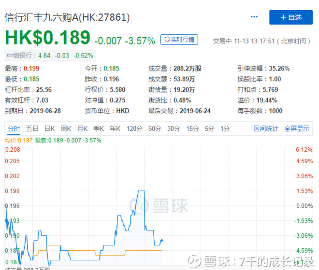
Task: Click the 最高 value 0.199
Action: 31,69
